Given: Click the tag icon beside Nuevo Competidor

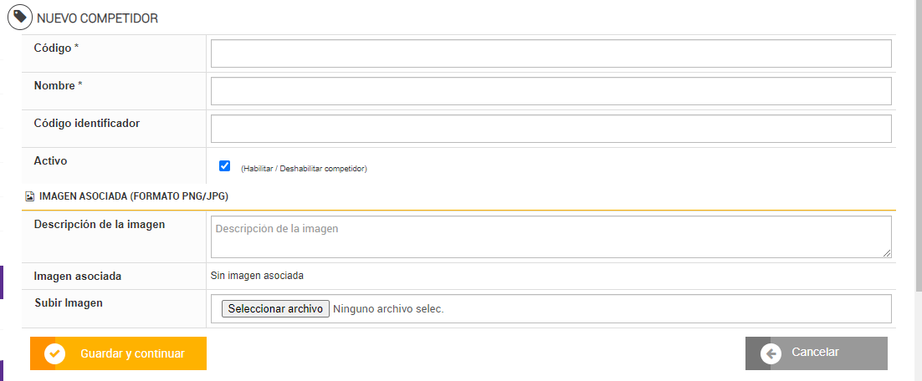Looking at the screenshot, I should (20, 18).
